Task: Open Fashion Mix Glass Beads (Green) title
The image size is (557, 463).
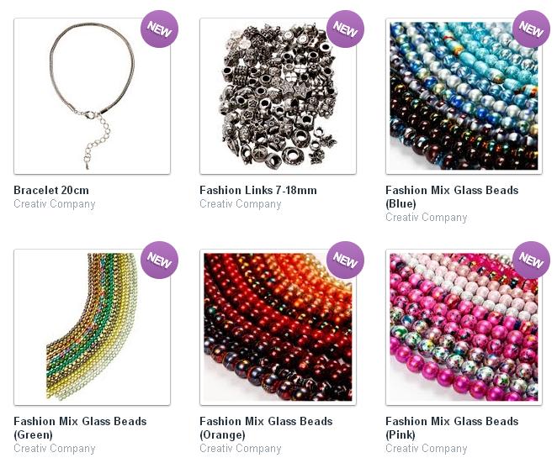Action: pos(80,428)
